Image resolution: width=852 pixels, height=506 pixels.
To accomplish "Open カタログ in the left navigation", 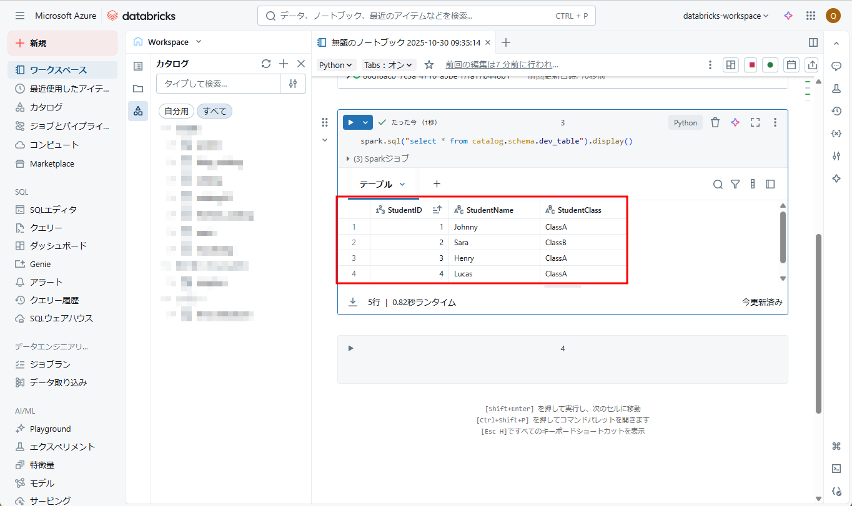I will 46,107.
